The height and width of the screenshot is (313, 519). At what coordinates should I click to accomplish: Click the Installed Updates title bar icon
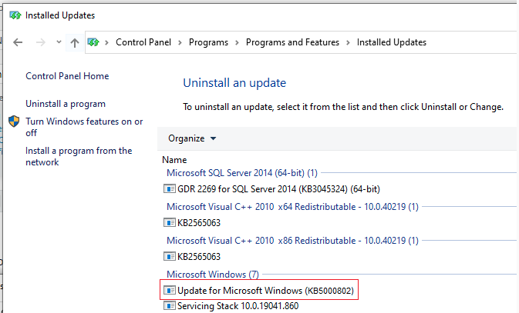pos(15,15)
